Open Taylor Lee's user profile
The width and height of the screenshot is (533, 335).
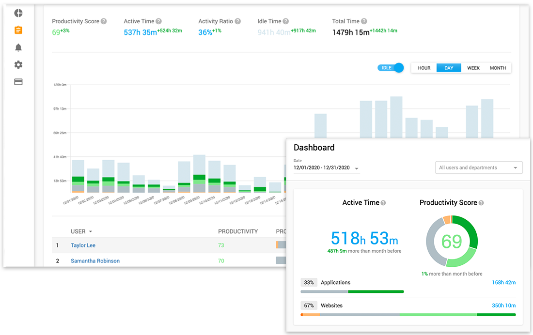pos(83,245)
